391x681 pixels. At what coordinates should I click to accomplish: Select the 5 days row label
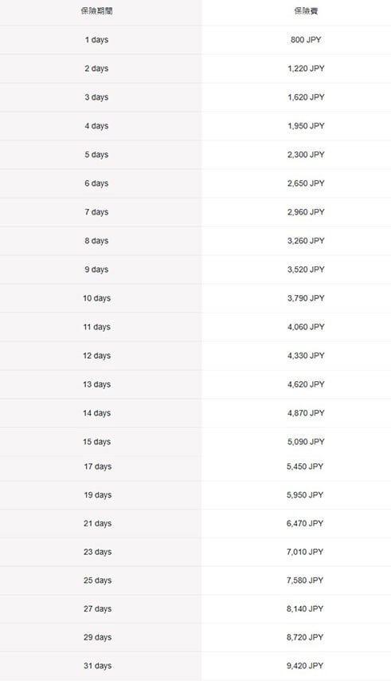(x=96, y=155)
